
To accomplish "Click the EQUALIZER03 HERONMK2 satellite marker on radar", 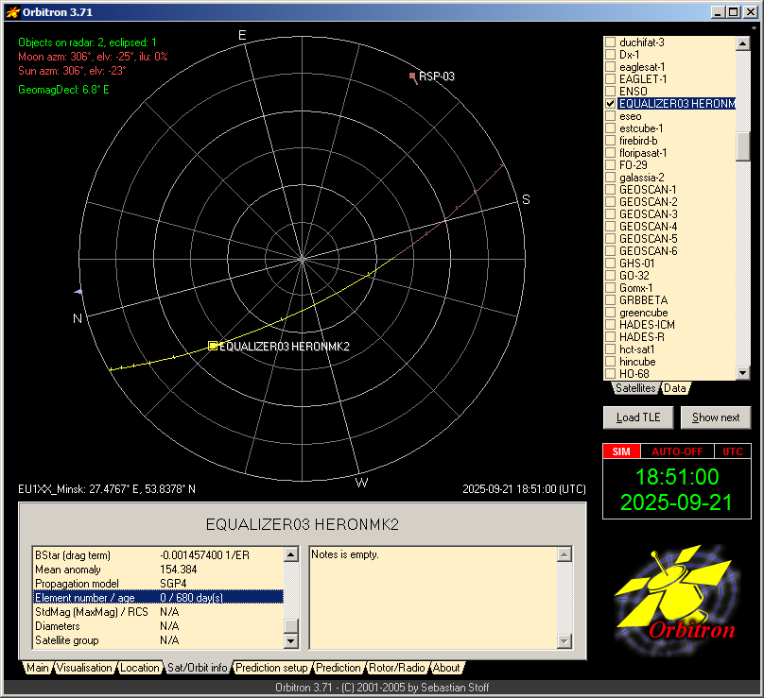I will (x=213, y=347).
